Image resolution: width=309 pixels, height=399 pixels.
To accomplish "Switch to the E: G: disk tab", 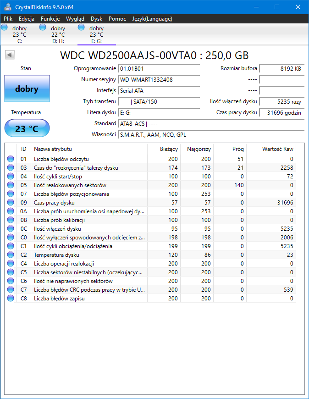I will 97,34.
